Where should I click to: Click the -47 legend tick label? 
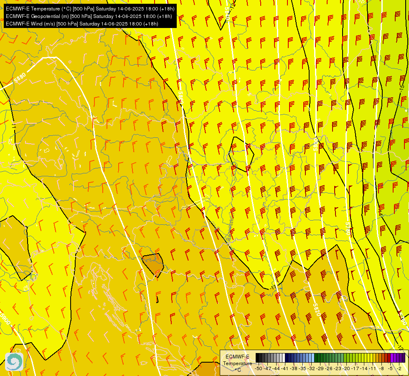click(267, 368)
